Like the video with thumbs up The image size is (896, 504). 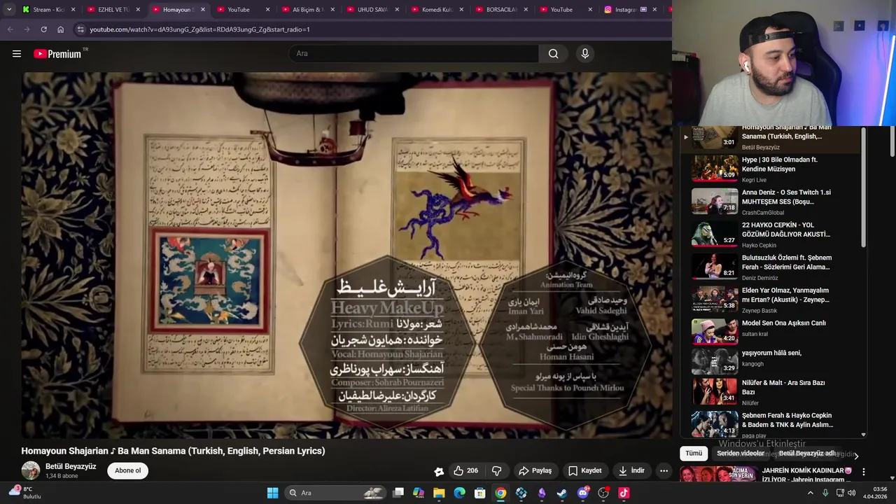[465, 470]
